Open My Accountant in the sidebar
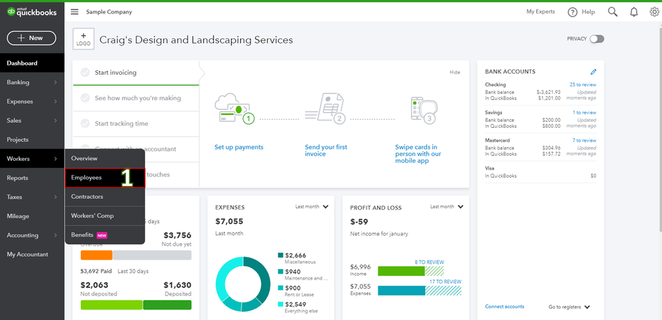The height and width of the screenshot is (320, 662). pos(32,254)
